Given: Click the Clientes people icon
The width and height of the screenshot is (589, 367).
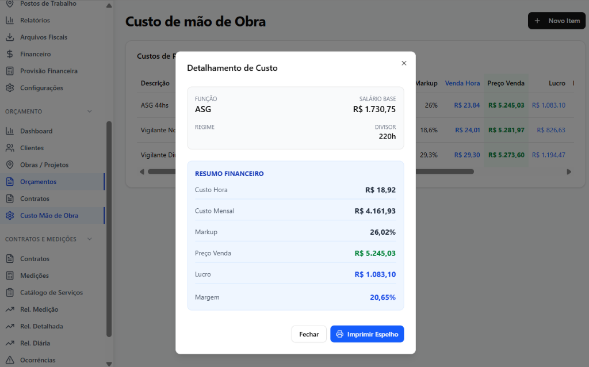Looking at the screenshot, I should pyautogui.click(x=10, y=148).
